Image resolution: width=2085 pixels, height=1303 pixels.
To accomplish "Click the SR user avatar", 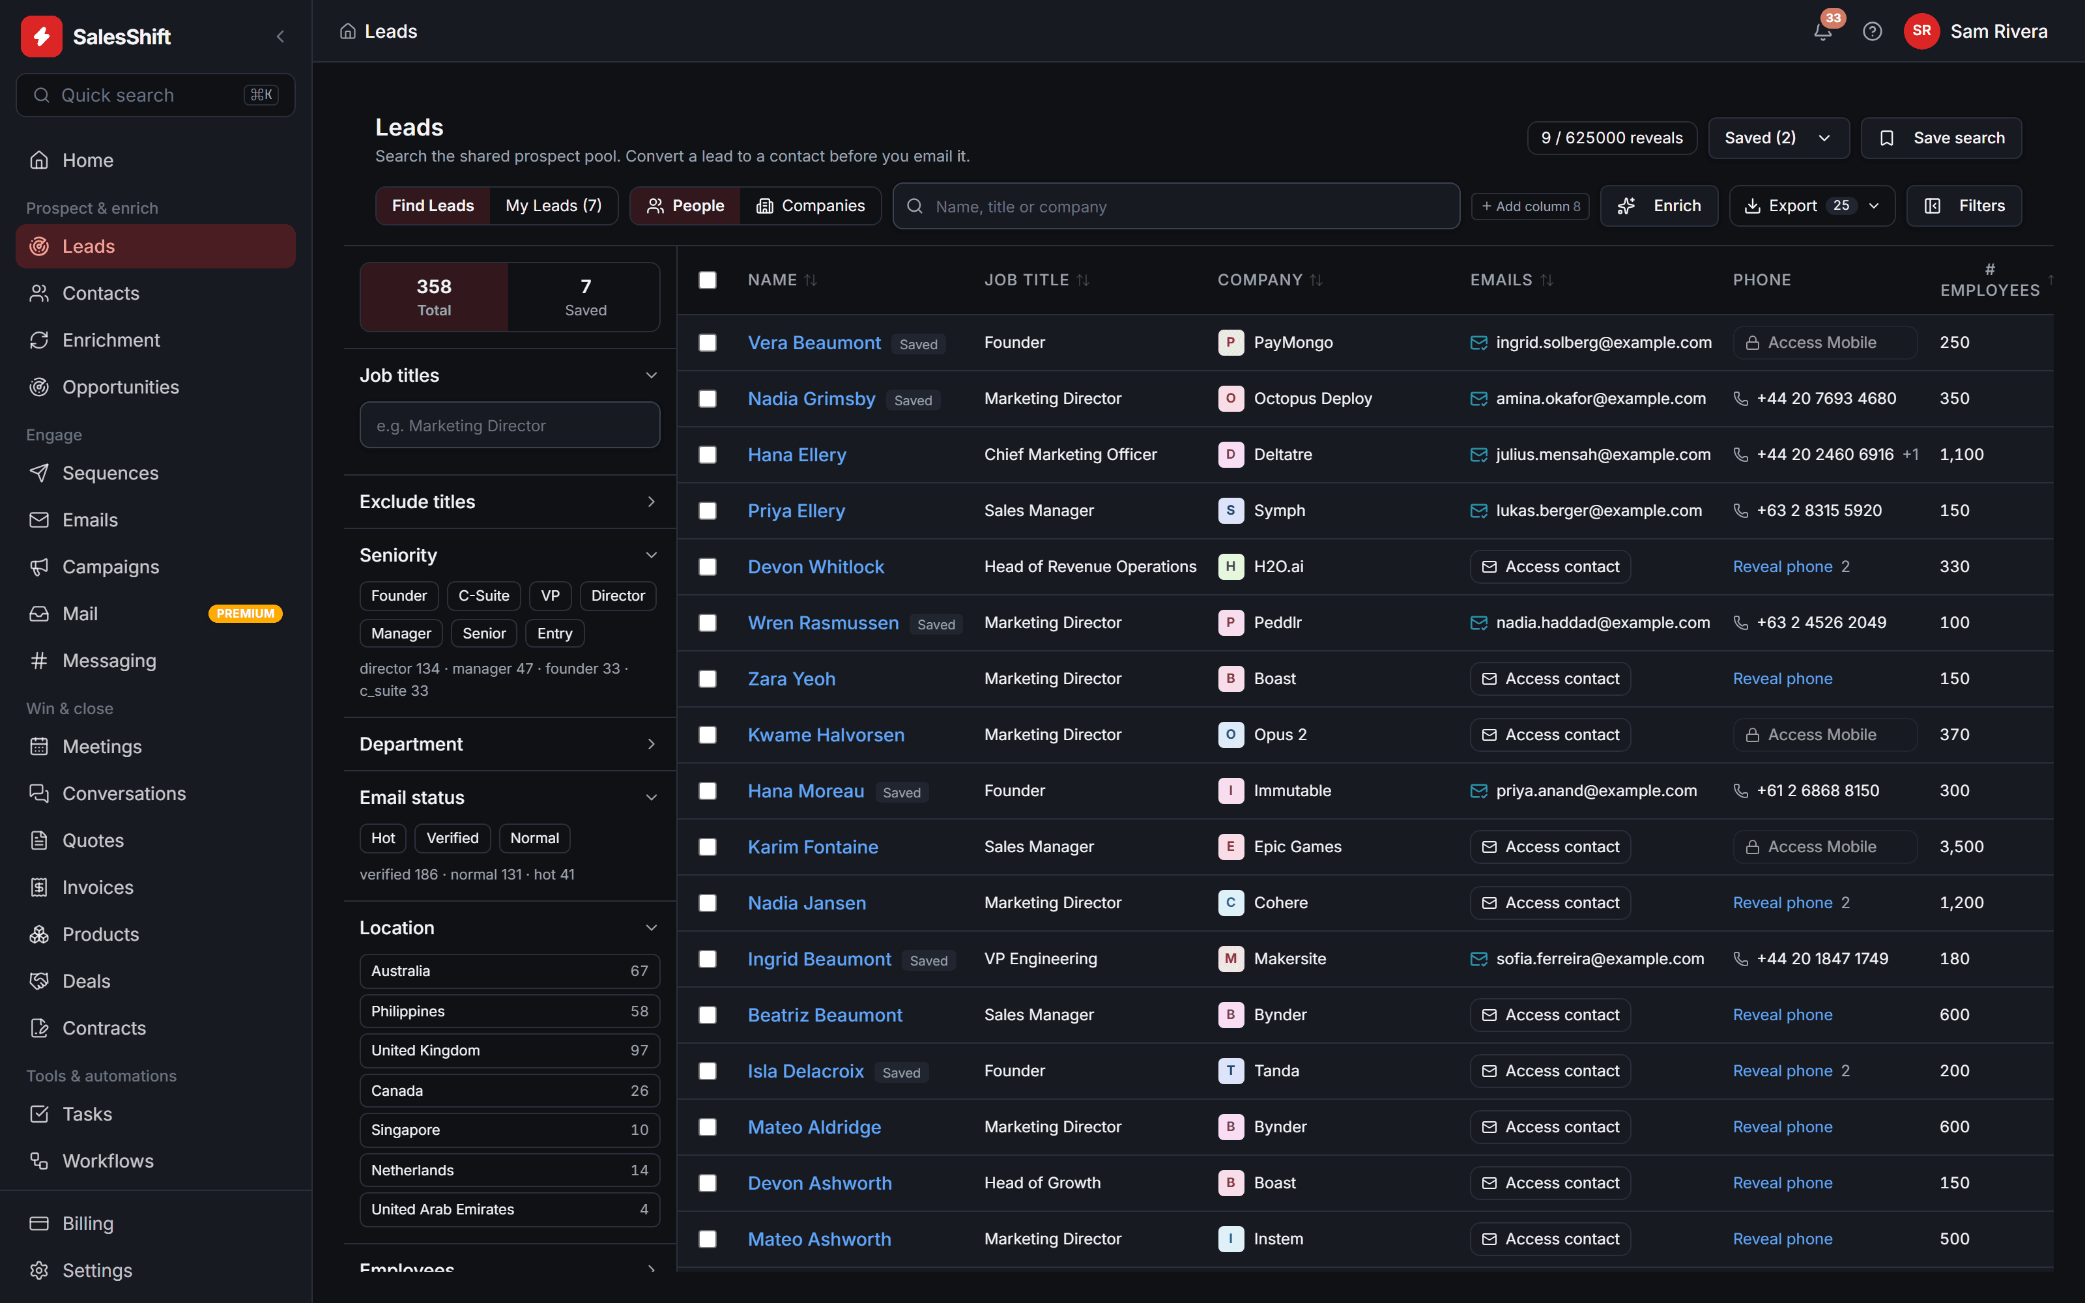I will pyautogui.click(x=1921, y=32).
